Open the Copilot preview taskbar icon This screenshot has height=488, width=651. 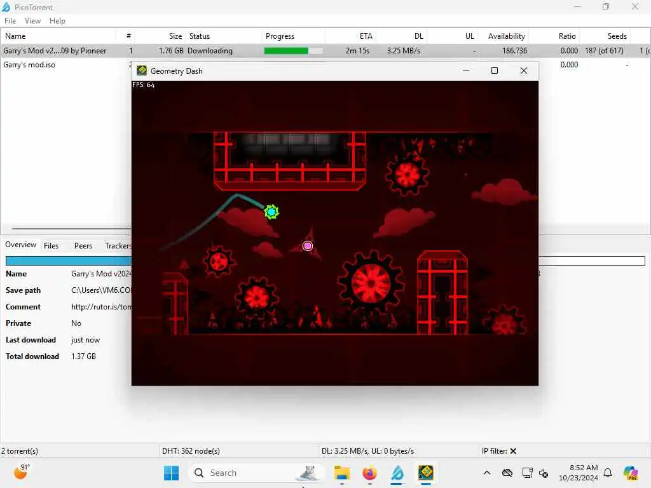tap(631, 473)
